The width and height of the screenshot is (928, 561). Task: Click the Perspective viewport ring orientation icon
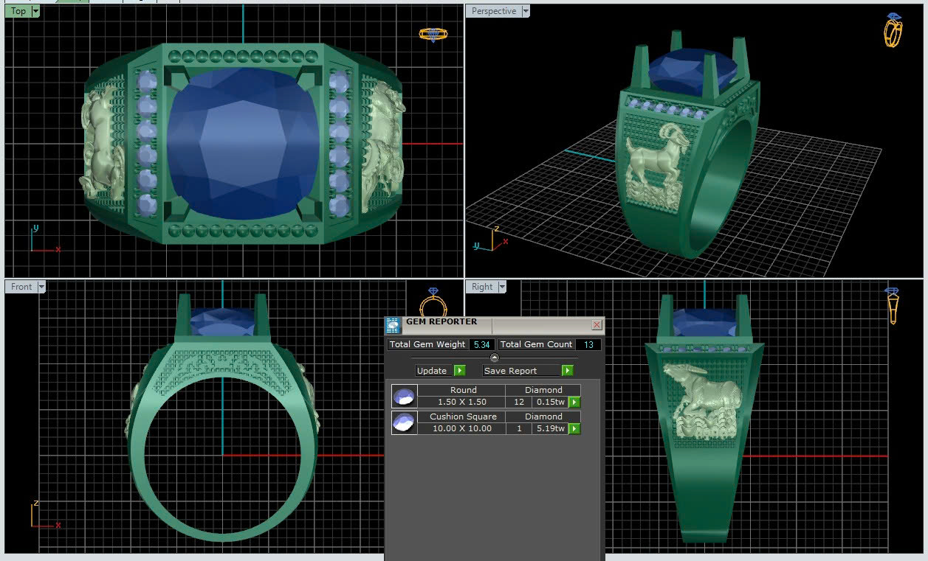click(893, 30)
